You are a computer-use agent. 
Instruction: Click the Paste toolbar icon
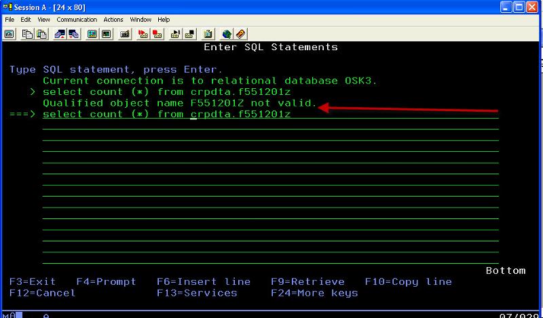click(42, 34)
